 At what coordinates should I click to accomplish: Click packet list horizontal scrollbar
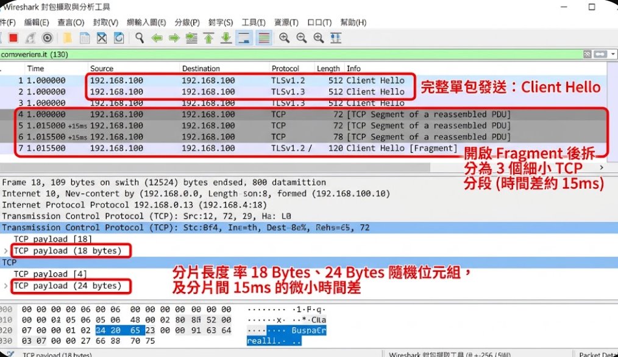tap(215, 167)
